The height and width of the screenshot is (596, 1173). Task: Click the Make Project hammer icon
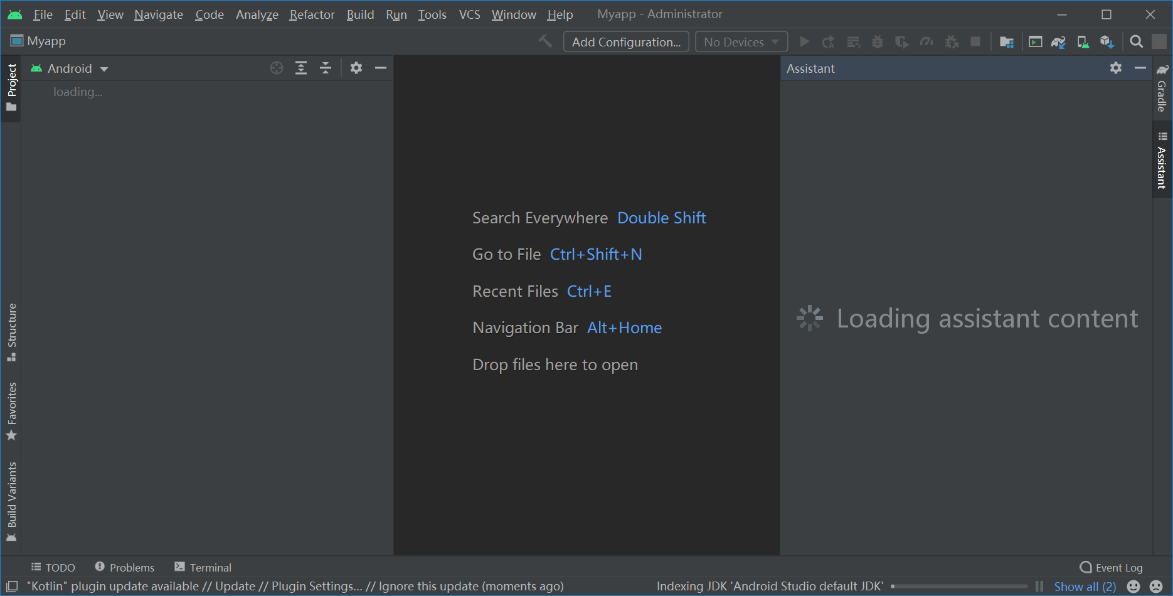point(545,41)
